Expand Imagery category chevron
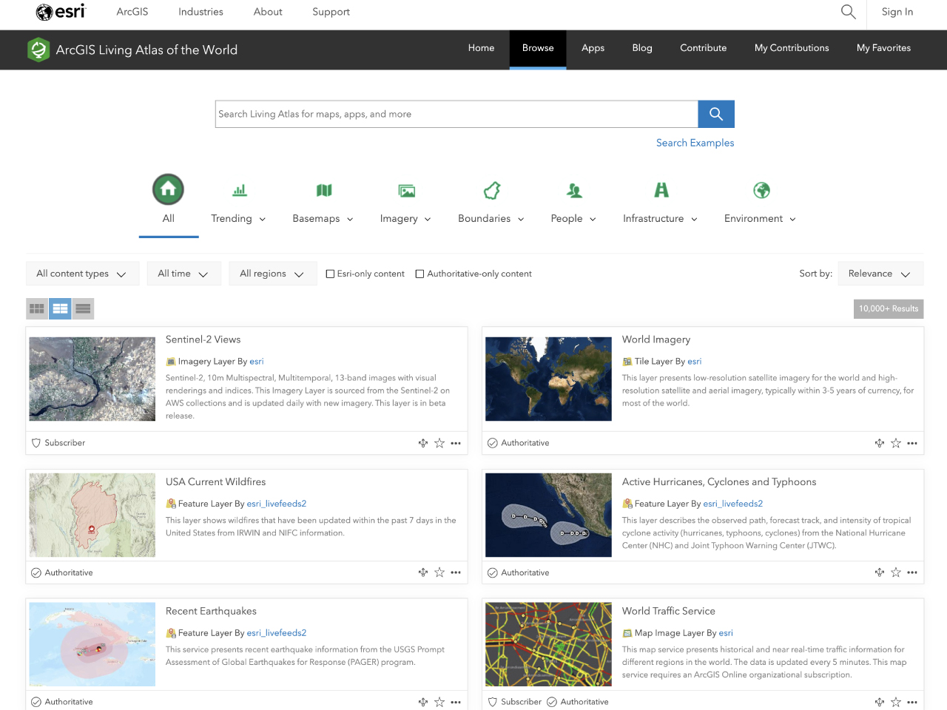The image size is (947, 710). [428, 219]
